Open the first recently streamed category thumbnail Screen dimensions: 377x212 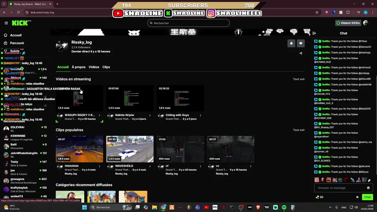click(x=70, y=197)
